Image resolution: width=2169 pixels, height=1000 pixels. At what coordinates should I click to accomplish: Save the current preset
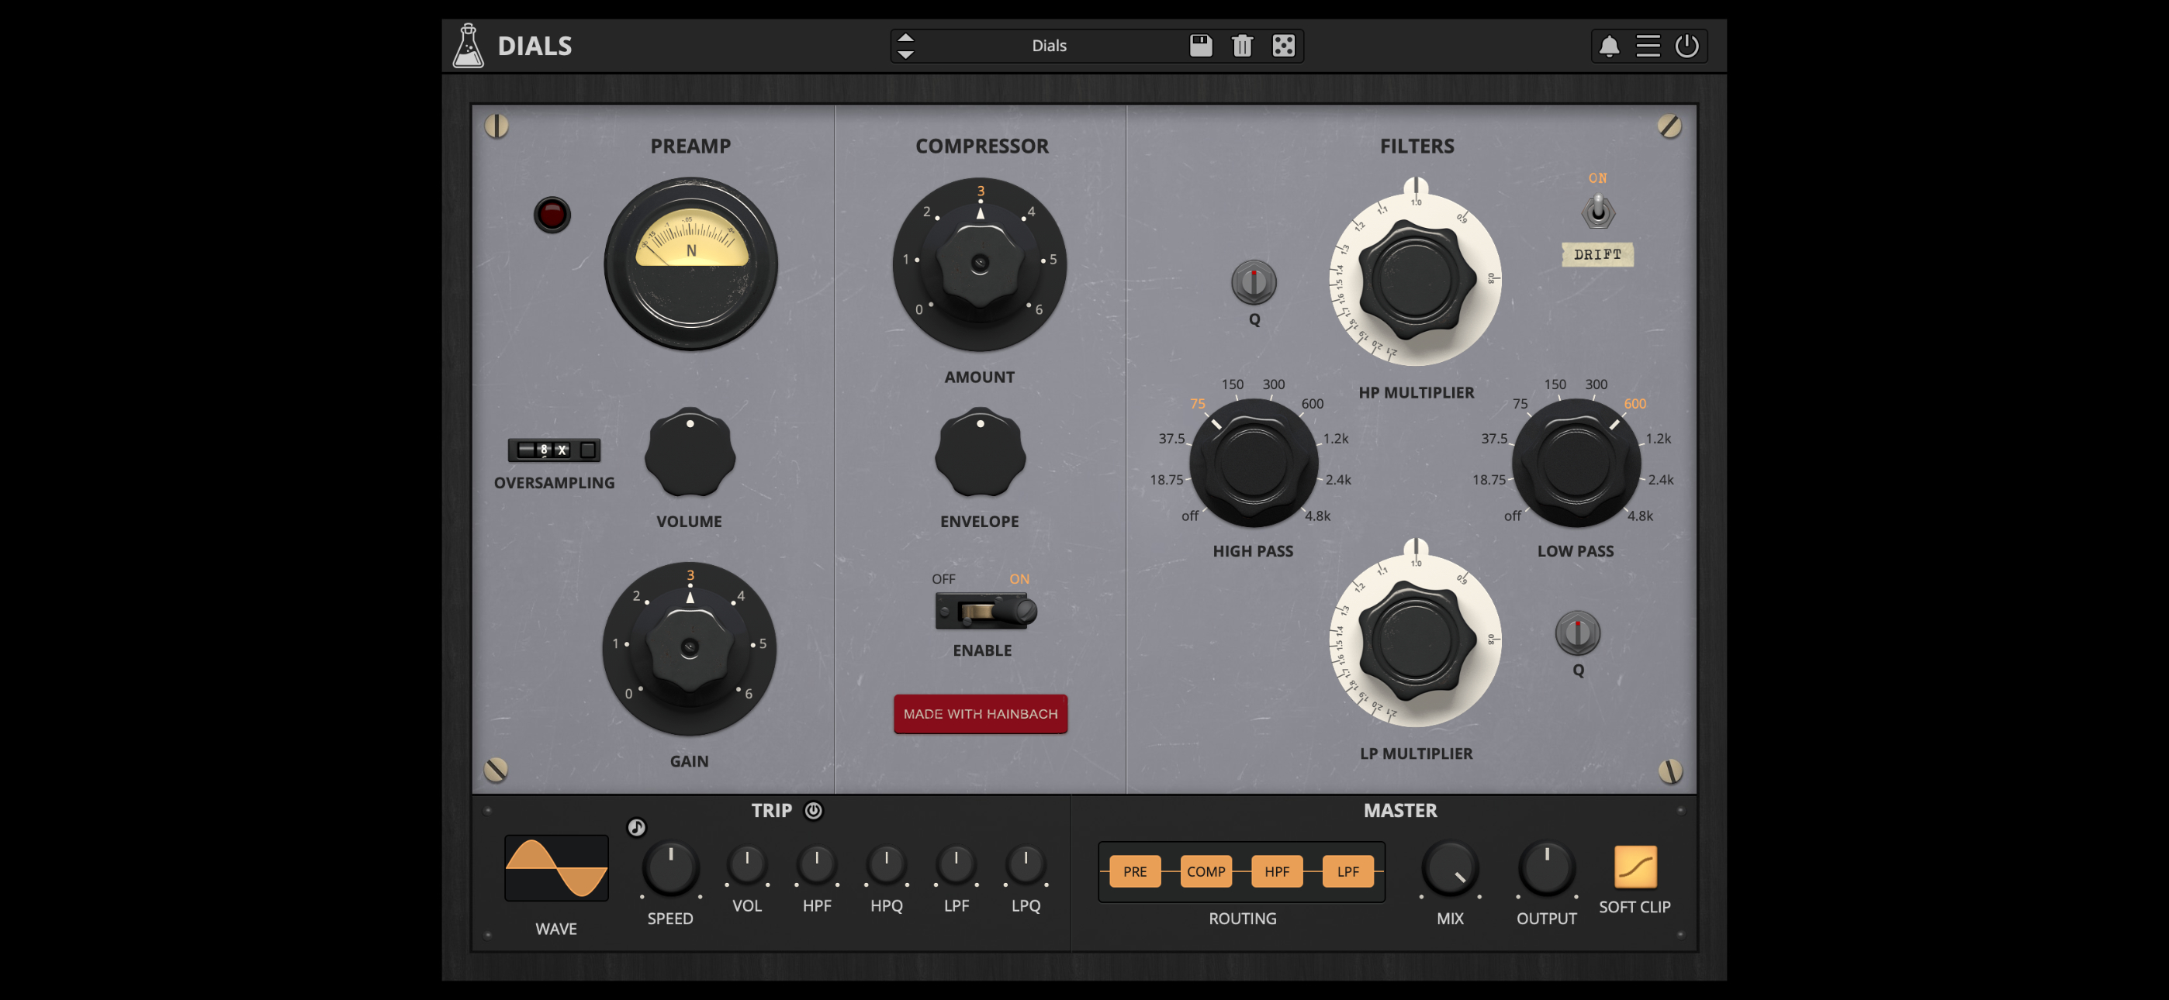(x=1202, y=46)
